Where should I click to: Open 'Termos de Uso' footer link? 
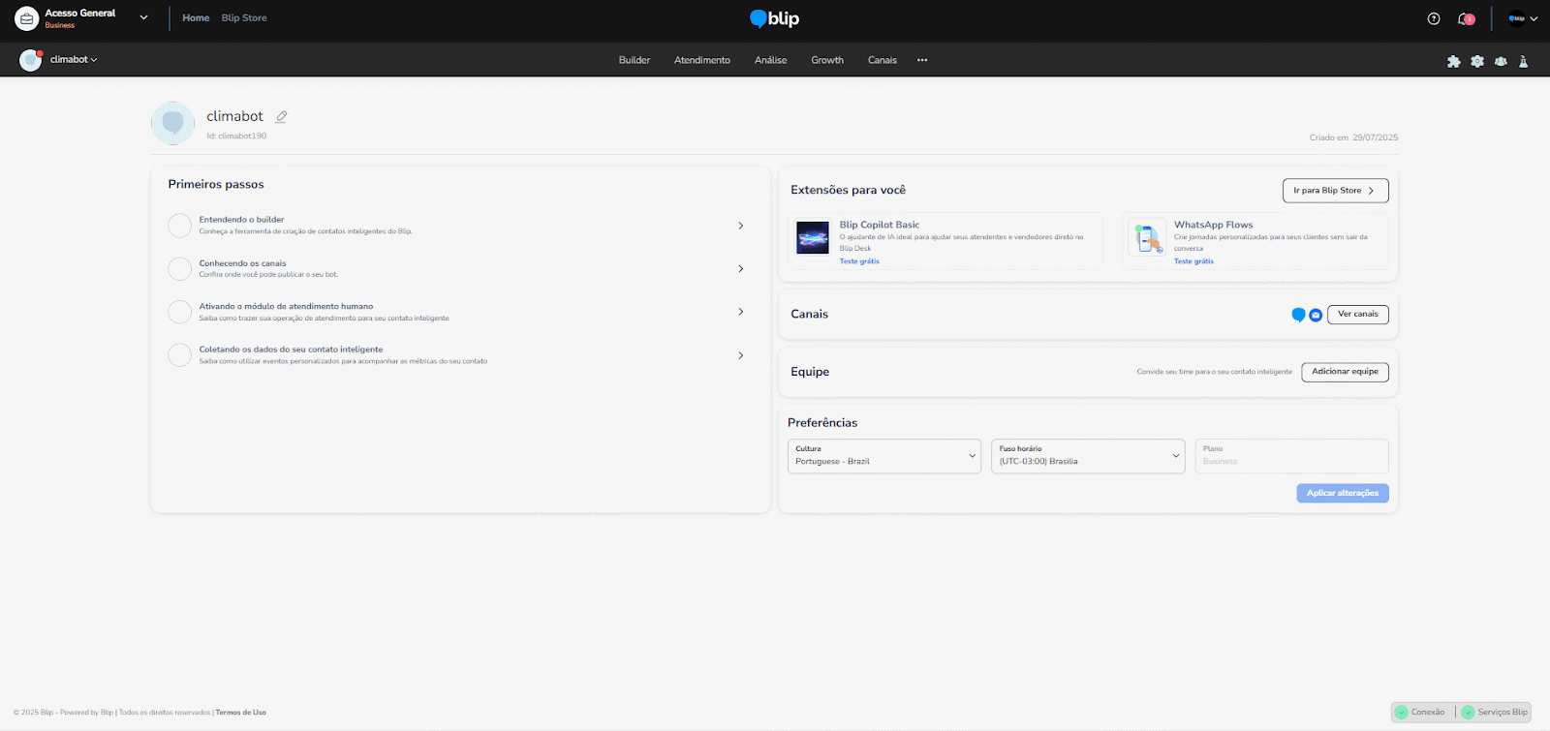240,713
